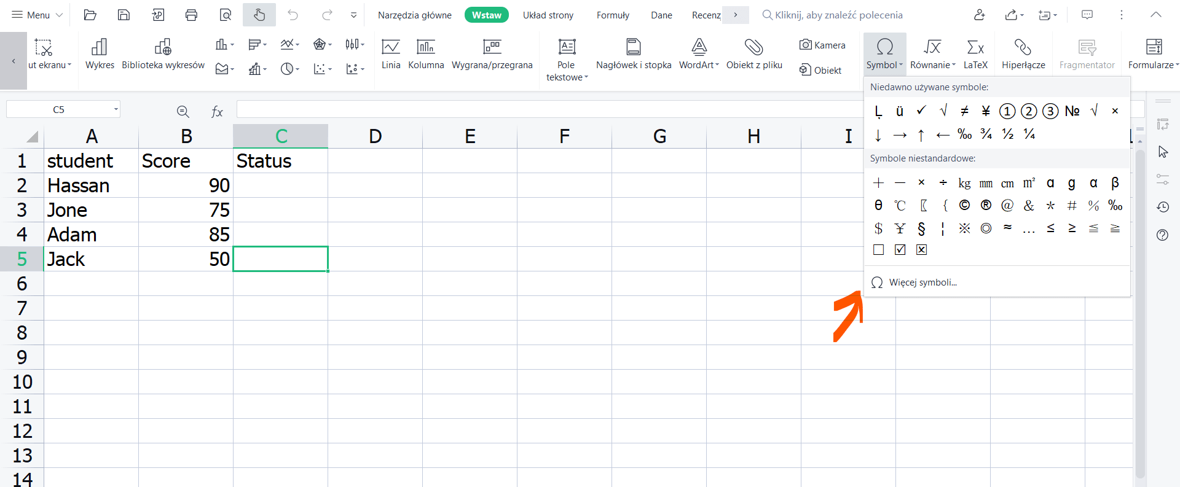Click the Kamera tool
This screenshot has width=1180, height=487.
coord(822,45)
